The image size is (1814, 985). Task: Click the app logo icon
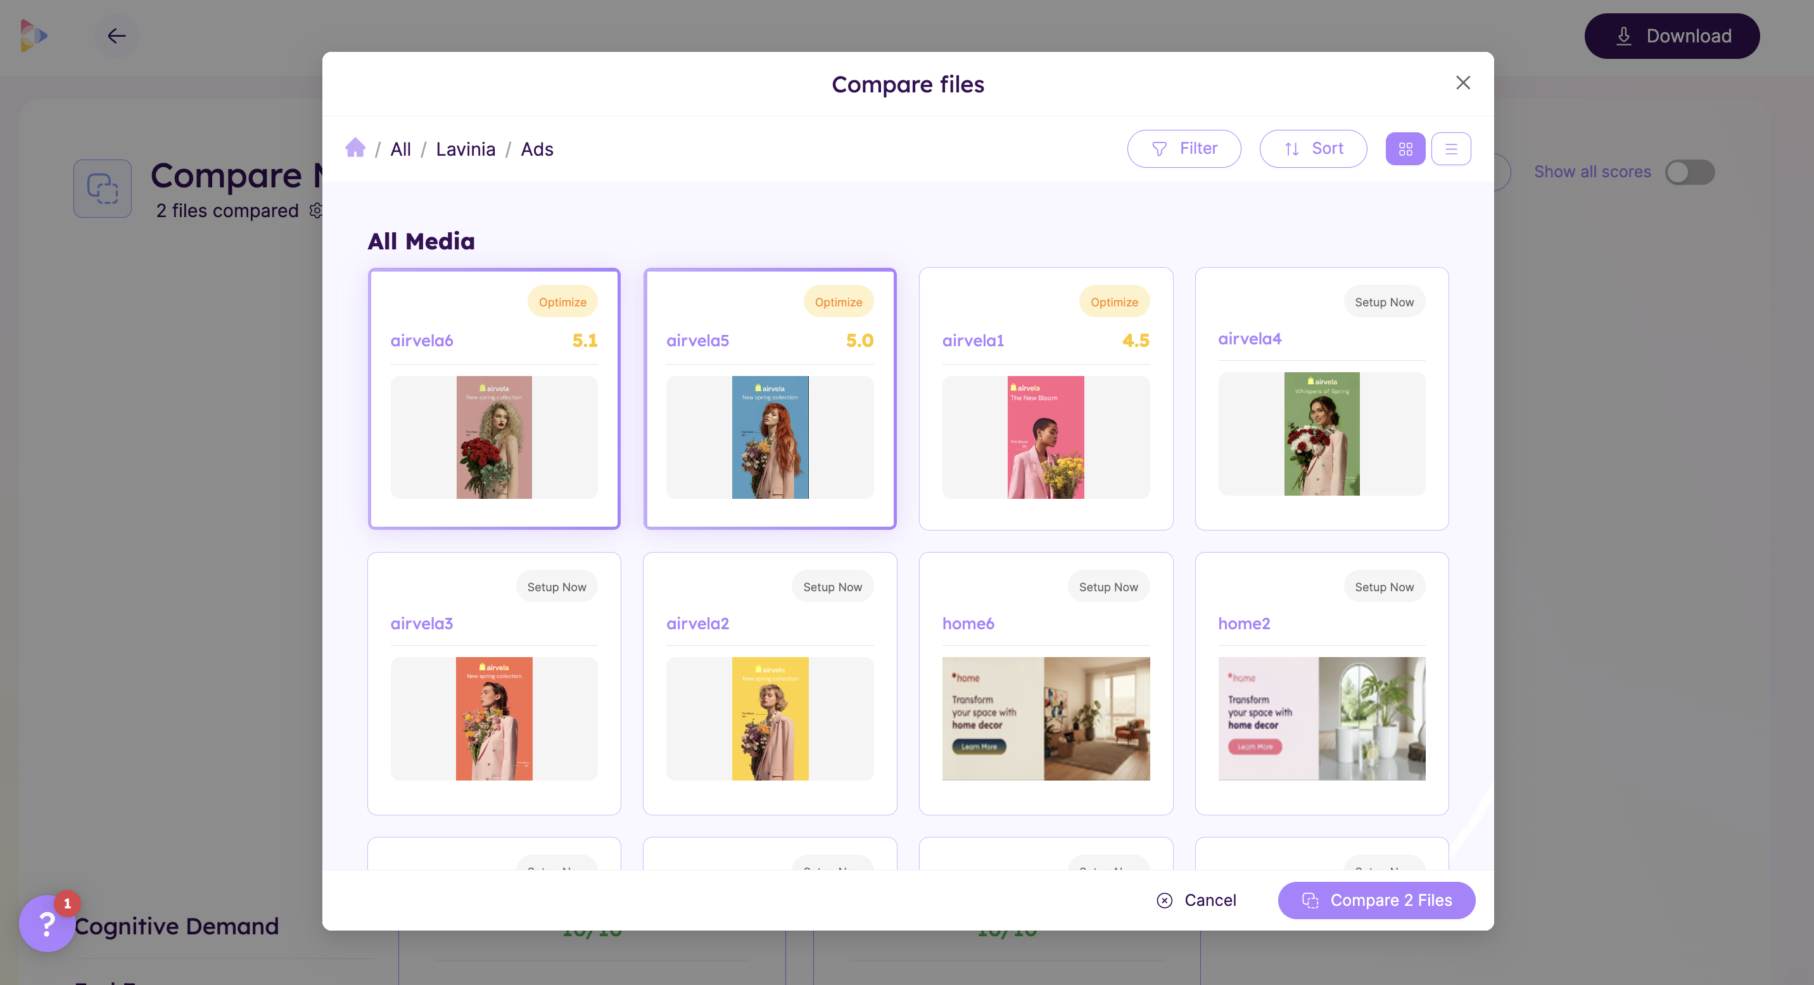(33, 36)
